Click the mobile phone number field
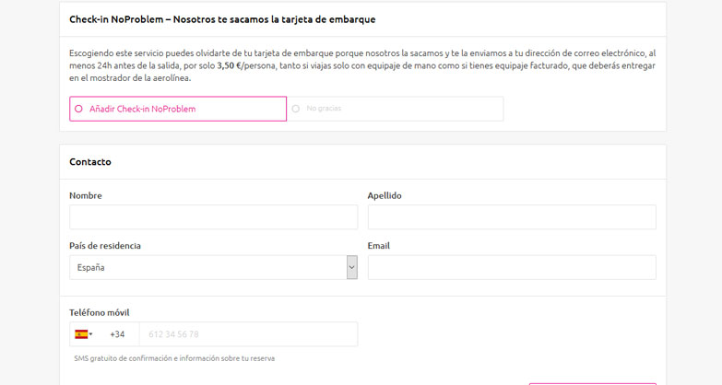 pyautogui.click(x=248, y=334)
